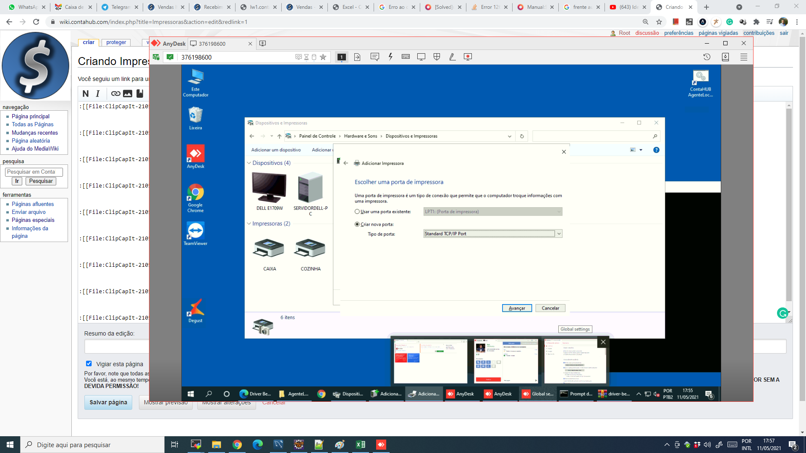Start AnyDesk session recording icon
The width and height of the screenshot is (806, 453).
point(468,57)
